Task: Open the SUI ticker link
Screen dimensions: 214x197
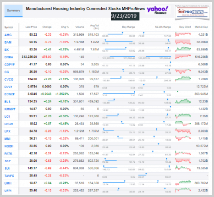Action: [x=7, y=169]
